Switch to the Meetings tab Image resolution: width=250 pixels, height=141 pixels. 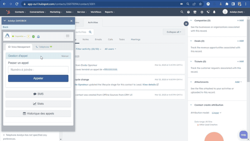136,39
